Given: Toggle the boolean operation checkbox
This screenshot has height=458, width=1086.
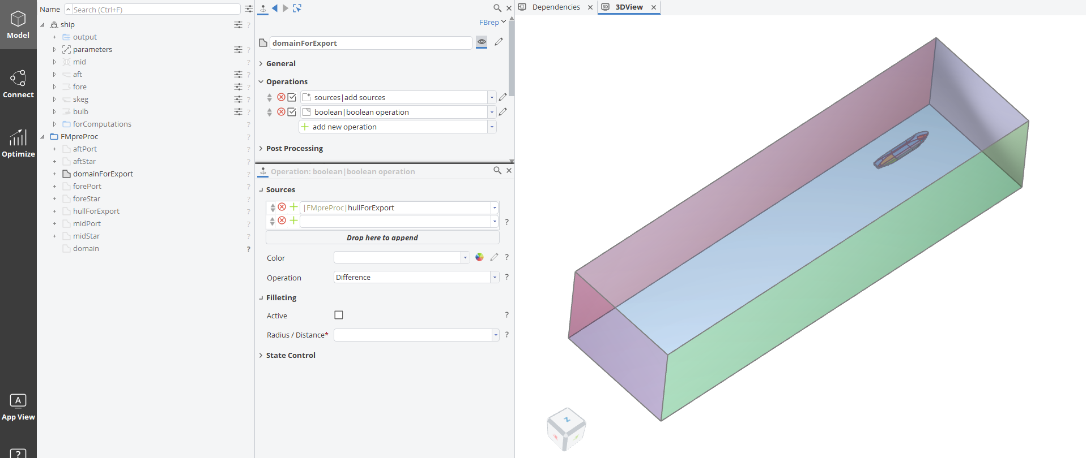Looking at the screenshot, I should click(x=292, y=112).
